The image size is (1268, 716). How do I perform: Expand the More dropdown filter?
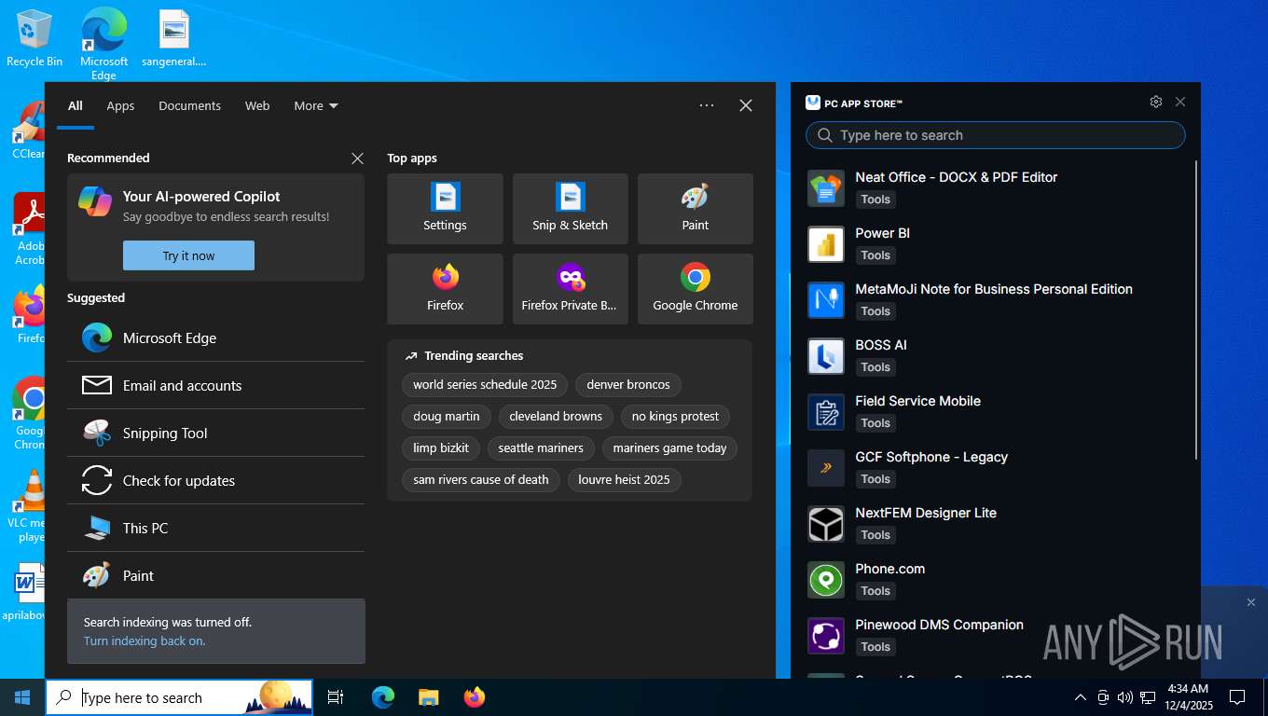point(316,105)
